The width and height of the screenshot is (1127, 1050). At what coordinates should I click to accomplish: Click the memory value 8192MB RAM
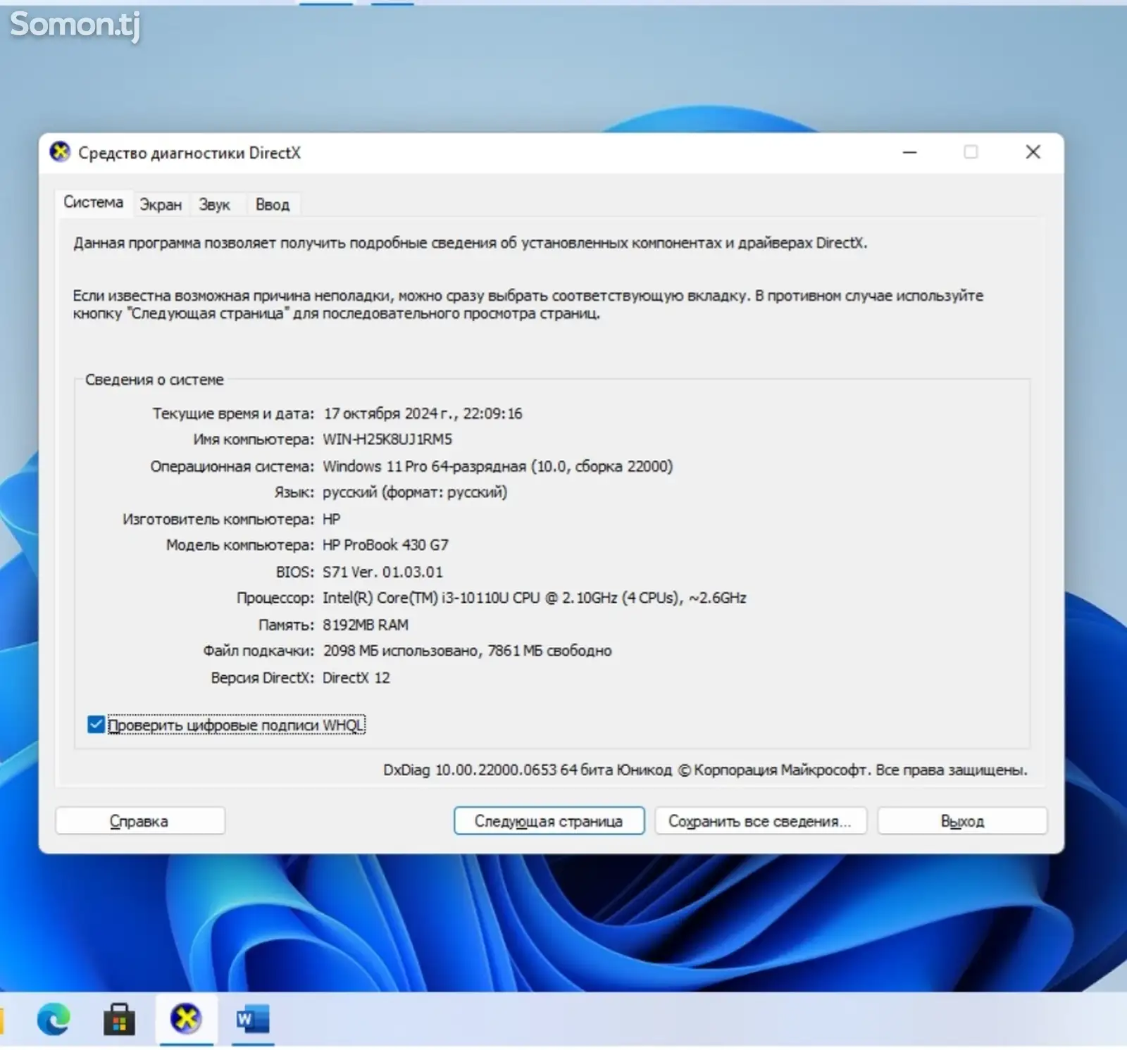coord(365,625)
